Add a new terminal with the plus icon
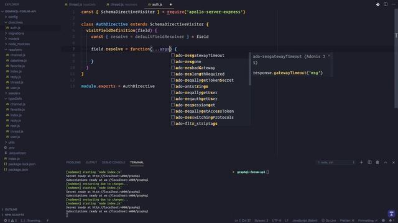 tap(361, 162)
